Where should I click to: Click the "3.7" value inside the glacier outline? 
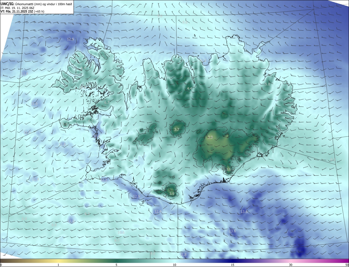pyautogui.click(x=176, y=129)
